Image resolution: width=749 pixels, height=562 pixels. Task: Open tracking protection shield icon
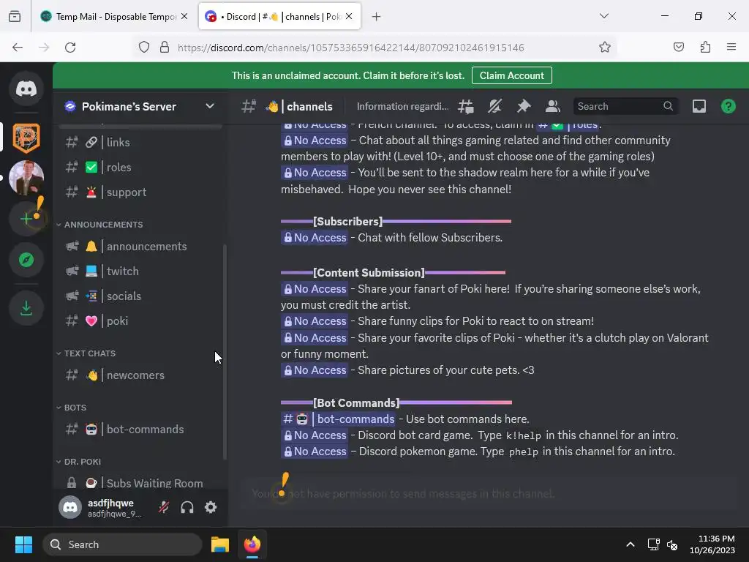[x=144, y=48]
